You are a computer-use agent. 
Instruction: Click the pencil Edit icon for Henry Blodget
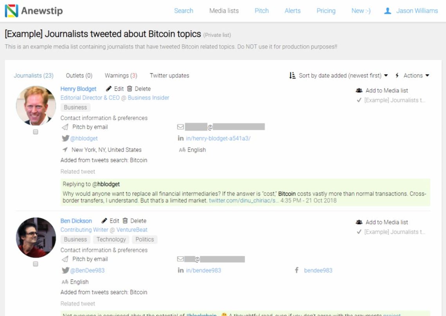coord(109,89)
